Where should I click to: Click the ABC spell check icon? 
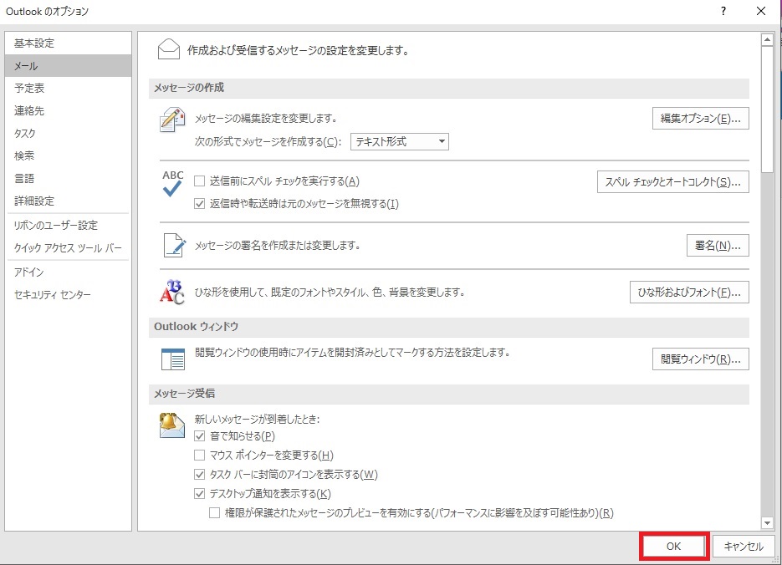pyautogui.click(x=172, y=183)
